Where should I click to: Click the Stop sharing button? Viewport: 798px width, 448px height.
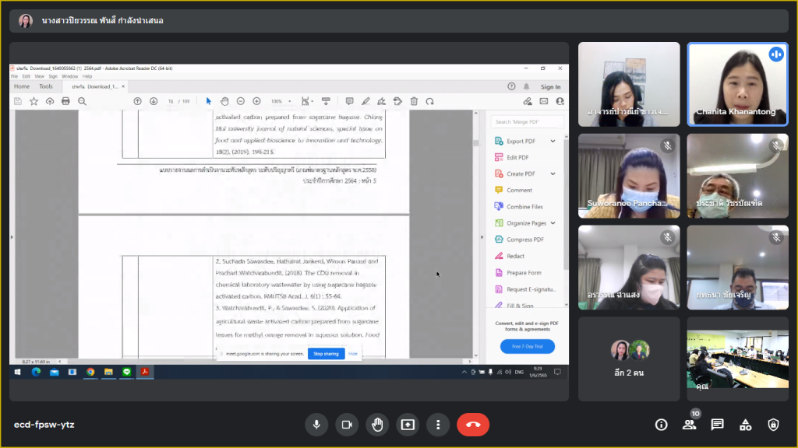tap(326, 354)
